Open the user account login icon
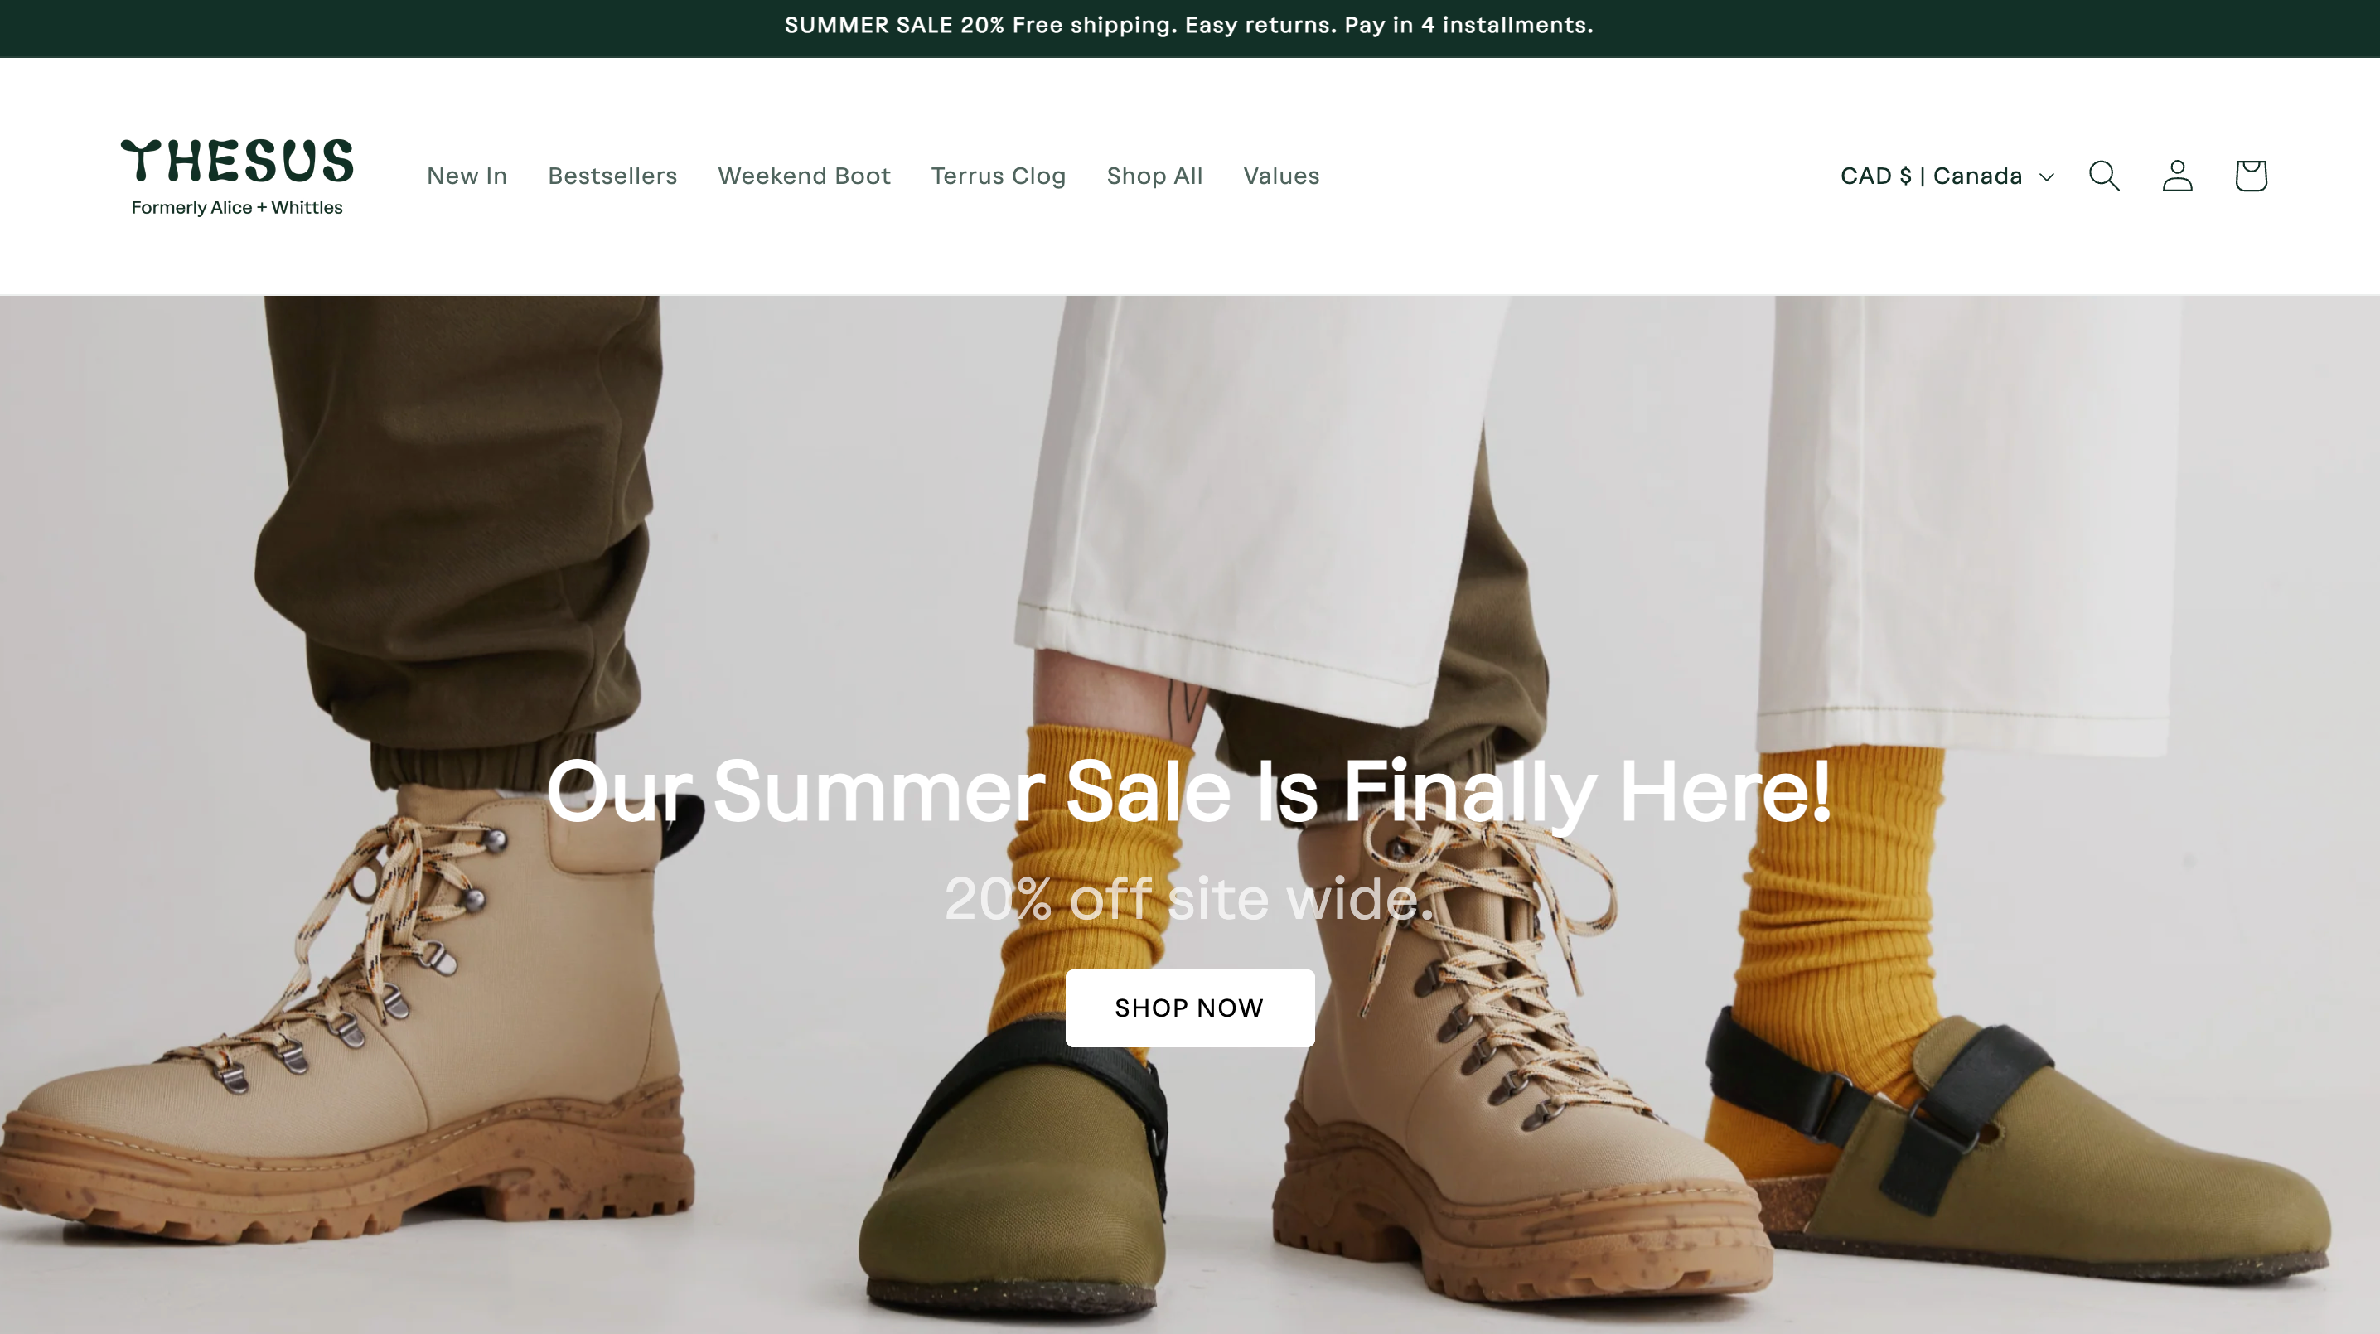The image size is (2380, 1334). click(2177, 175)
